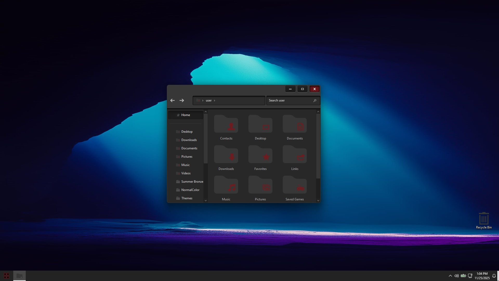499x281 pixels.
Task: Open the Downloads folder in file grid
Action: click(226, 155)
